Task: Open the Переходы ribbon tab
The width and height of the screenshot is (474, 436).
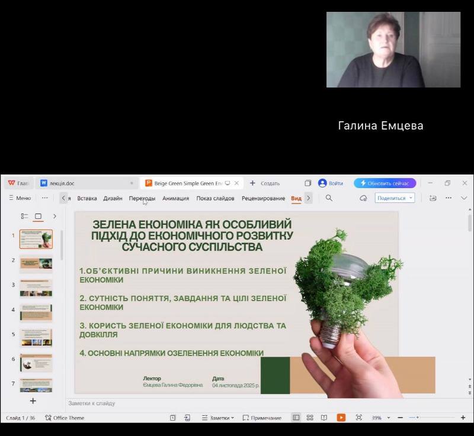Action: [142, 198]
